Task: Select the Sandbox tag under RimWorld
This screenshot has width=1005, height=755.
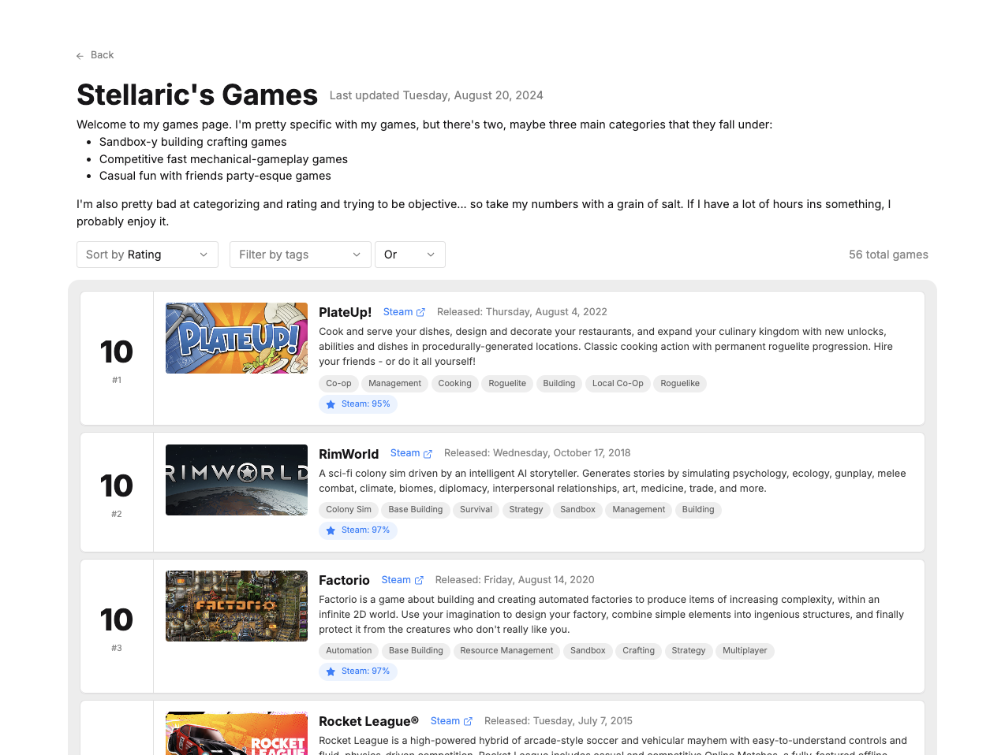Action: click(x=577, y=510)
